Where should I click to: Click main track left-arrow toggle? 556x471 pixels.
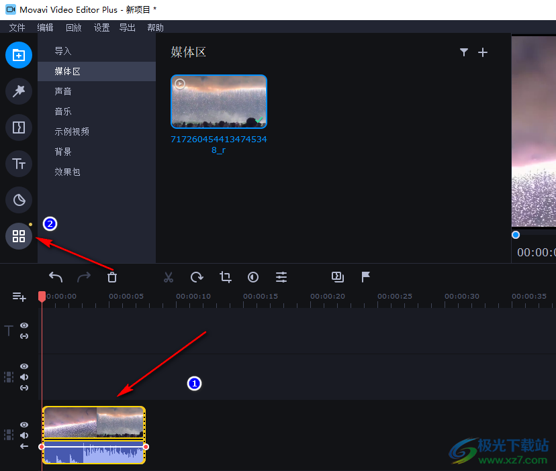tap(24, 446)
